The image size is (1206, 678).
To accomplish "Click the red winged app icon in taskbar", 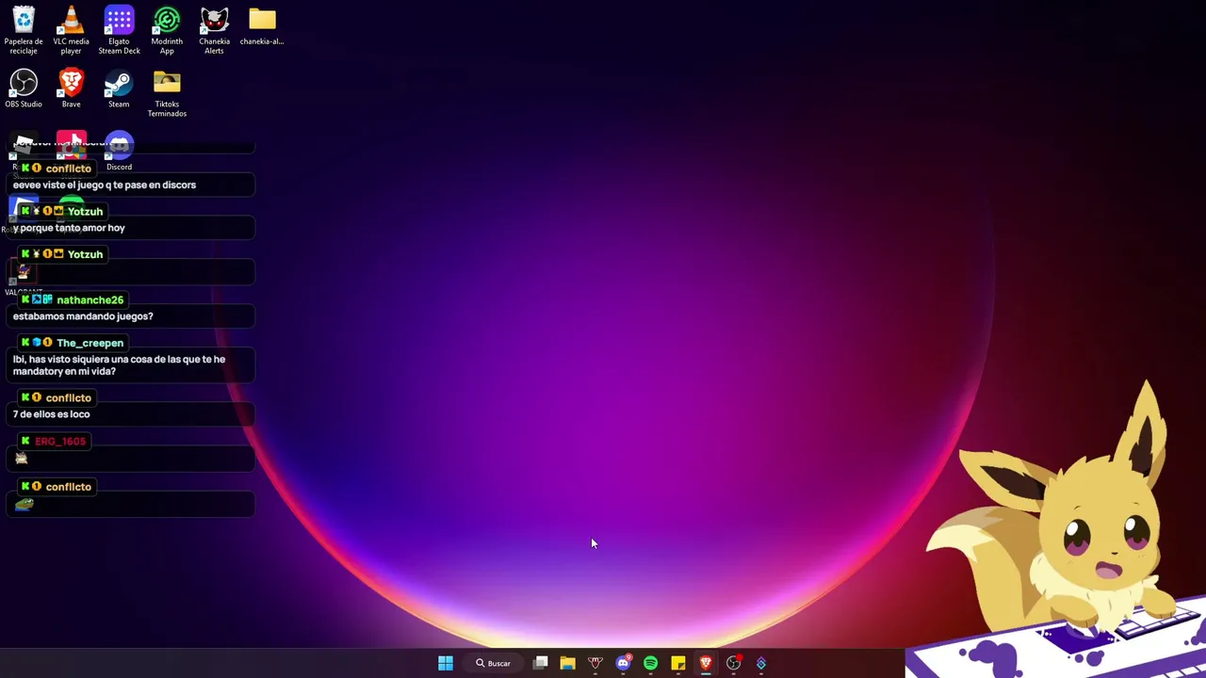I will pos(595,664).
